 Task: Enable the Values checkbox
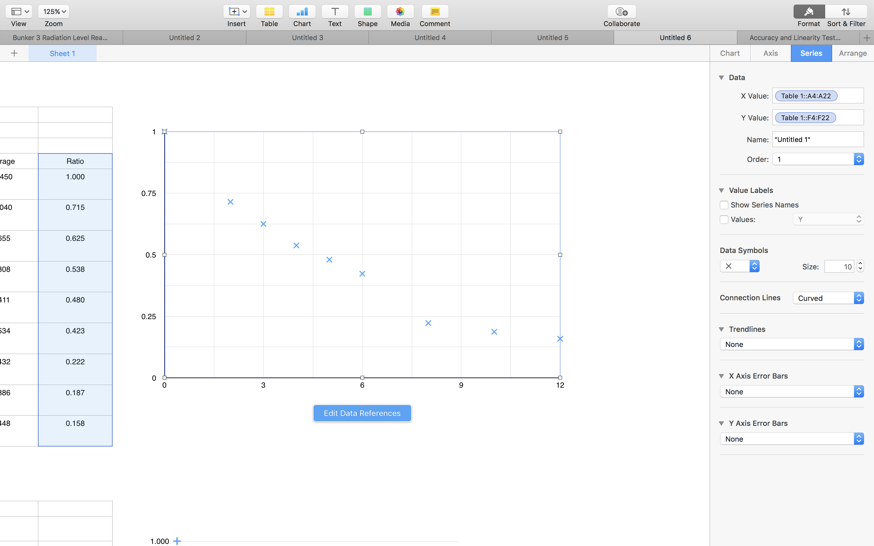[x=724, y=220]
